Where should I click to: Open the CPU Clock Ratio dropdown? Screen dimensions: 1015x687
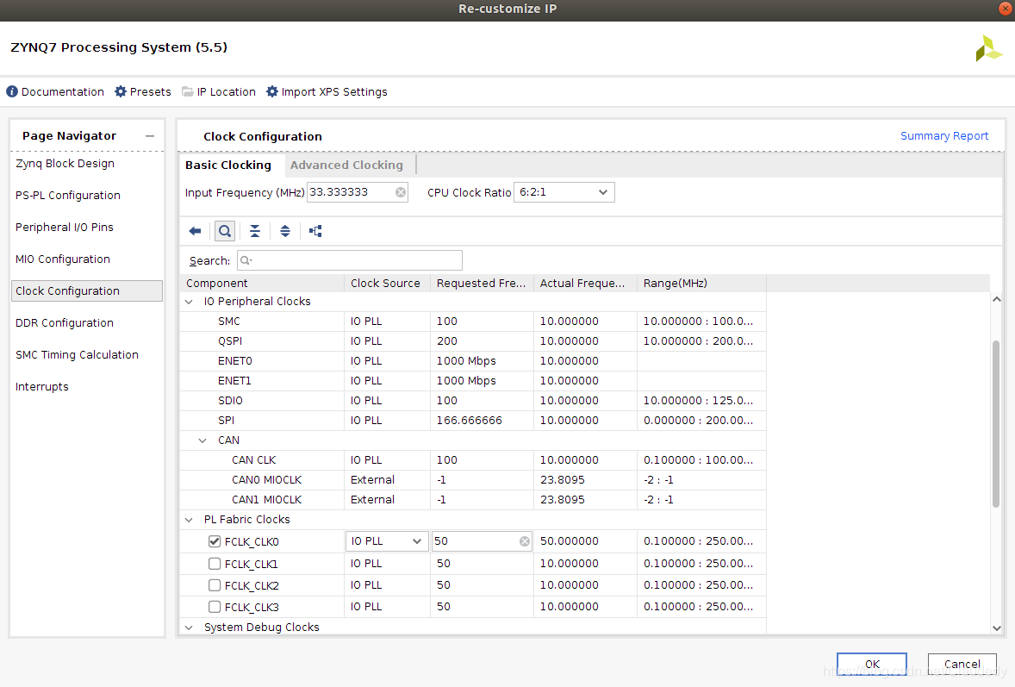[564, 192]
